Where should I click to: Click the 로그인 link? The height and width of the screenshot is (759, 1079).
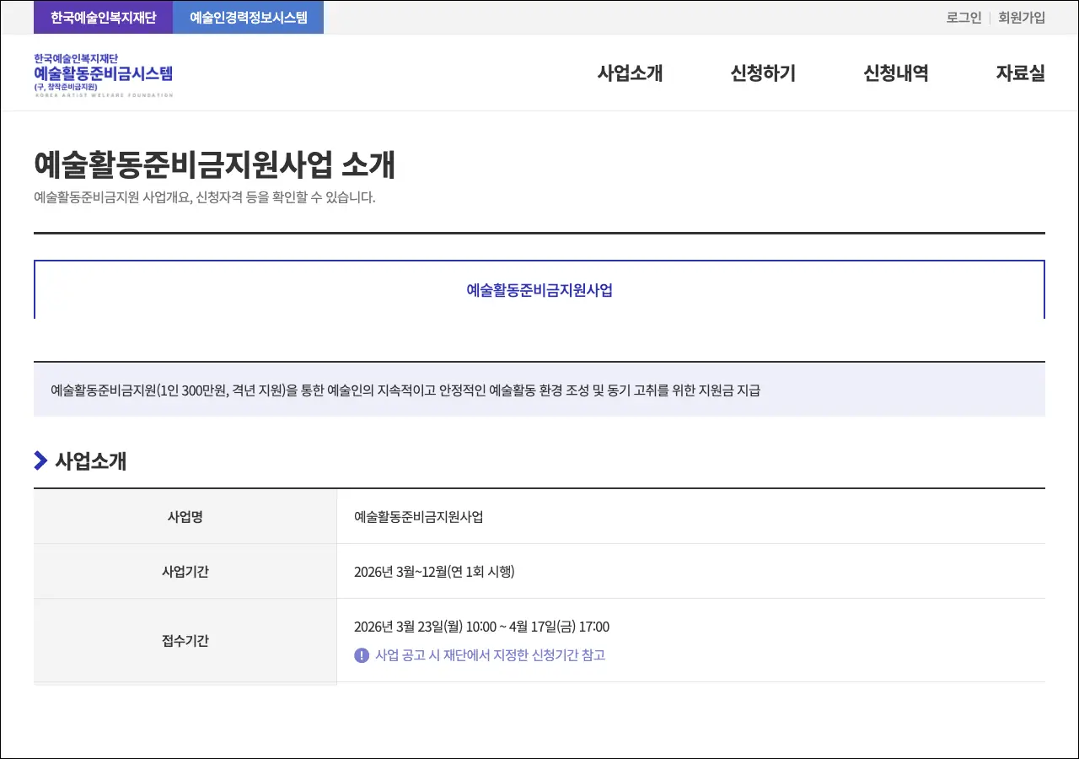964,18
